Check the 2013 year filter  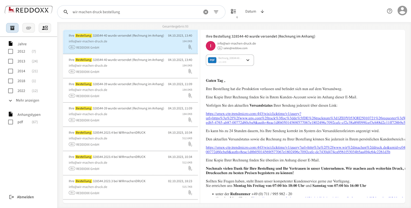(10, 61)
